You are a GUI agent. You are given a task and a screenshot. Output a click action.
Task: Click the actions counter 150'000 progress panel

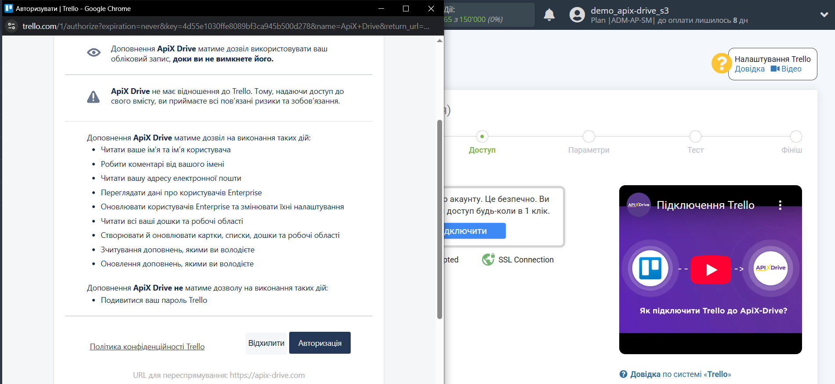489,15
